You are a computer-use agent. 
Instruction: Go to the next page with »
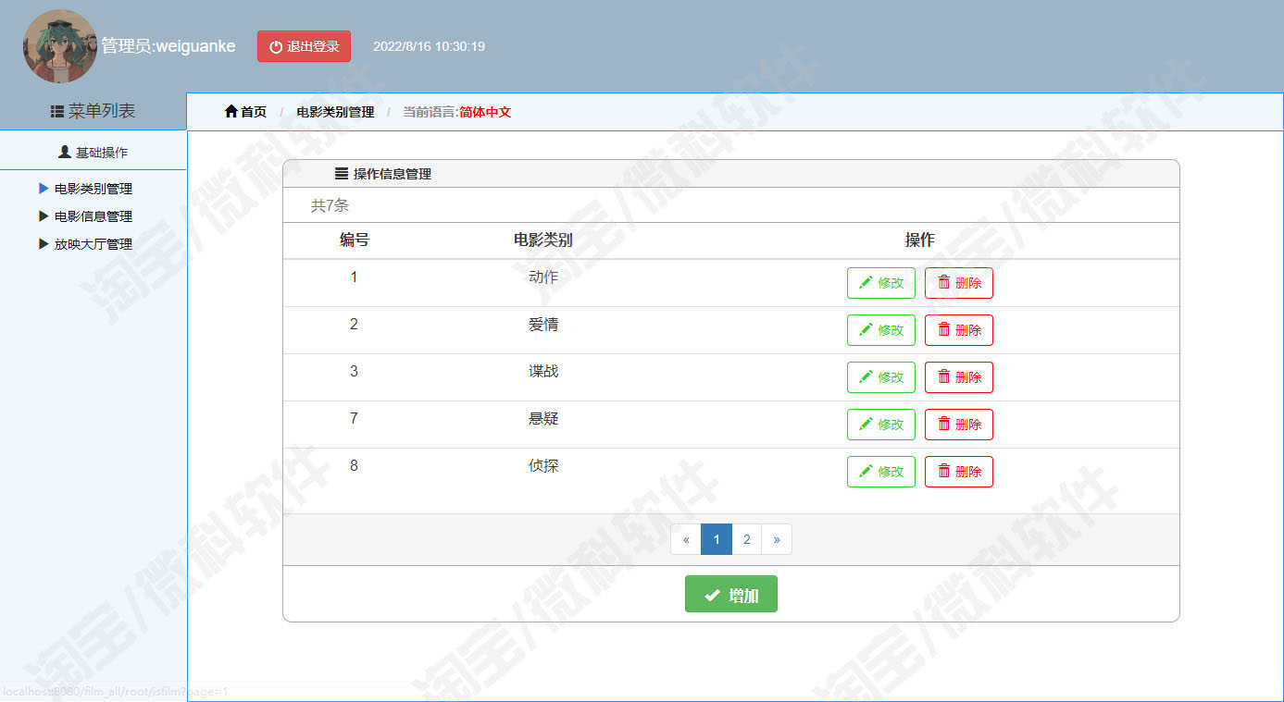point(777,539)
